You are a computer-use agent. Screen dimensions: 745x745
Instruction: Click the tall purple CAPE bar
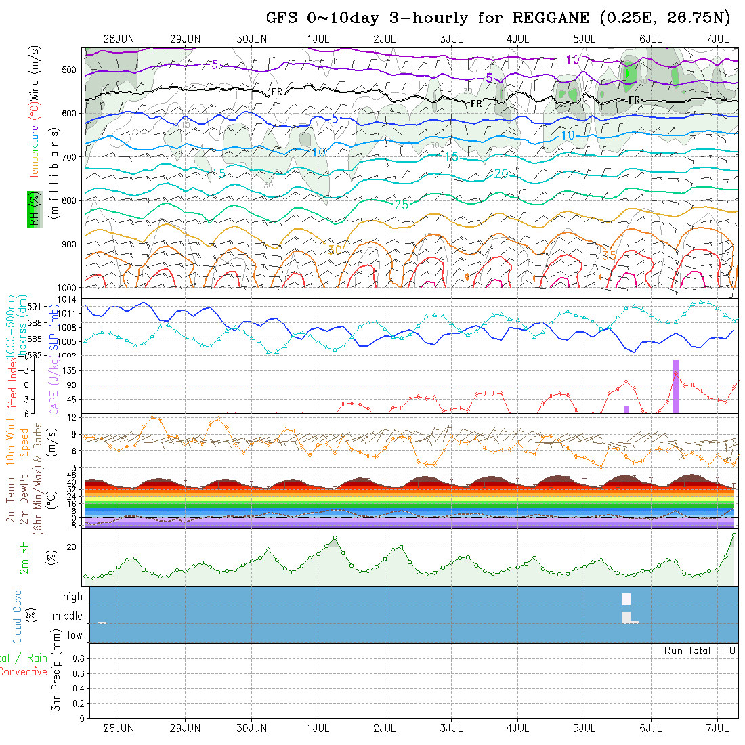pos(676,386)
